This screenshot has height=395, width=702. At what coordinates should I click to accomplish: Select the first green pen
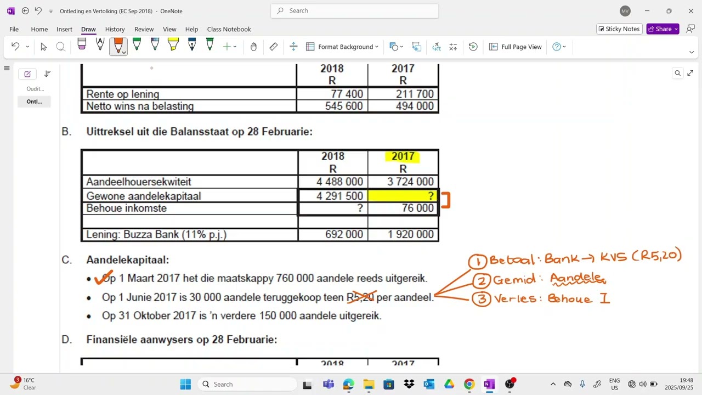point(137,45)
